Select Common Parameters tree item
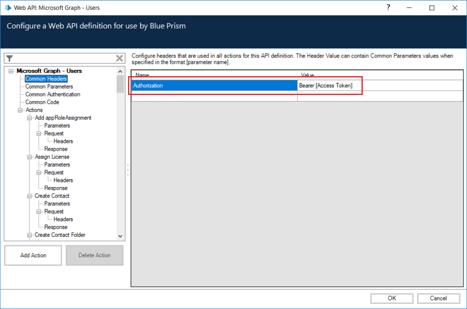The width and height of the screenshot is (467, 309). [49, 86]
